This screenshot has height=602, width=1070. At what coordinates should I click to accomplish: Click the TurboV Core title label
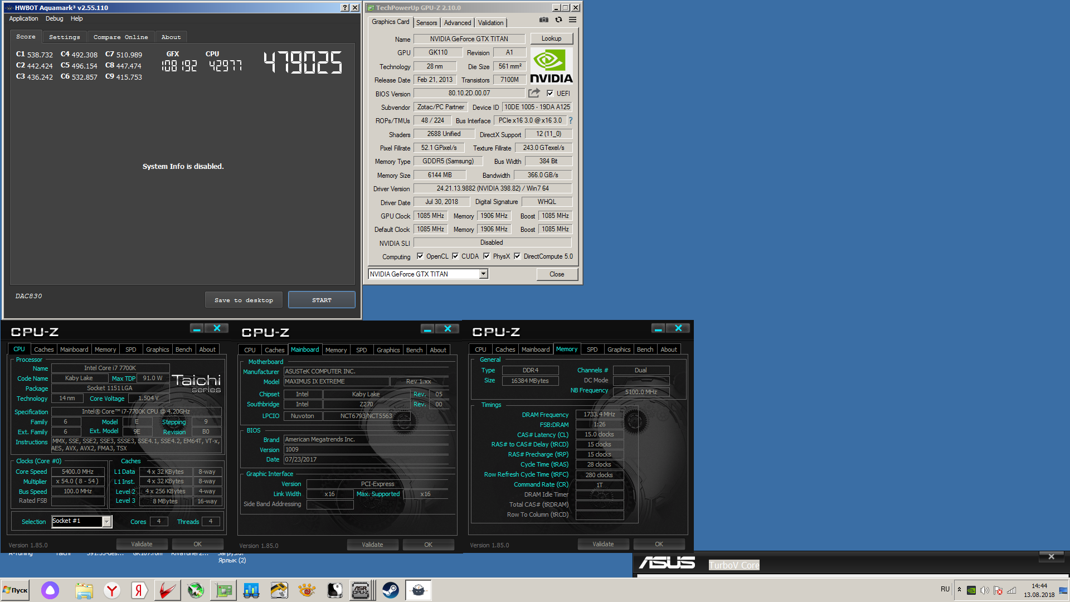[x=733, y=565]
